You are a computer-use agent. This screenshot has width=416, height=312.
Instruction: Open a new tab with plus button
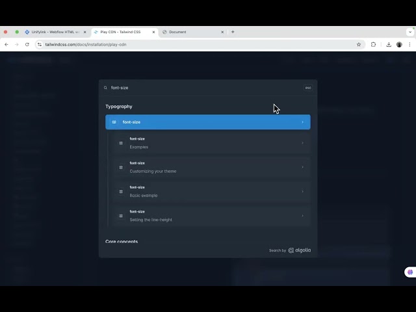point(233,32)
